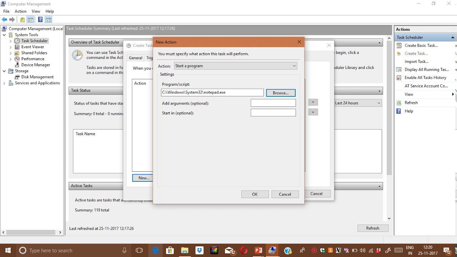Launch Opera browser from the taskbar

244,251
